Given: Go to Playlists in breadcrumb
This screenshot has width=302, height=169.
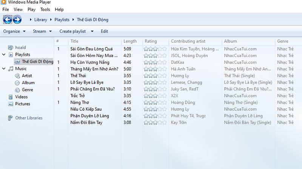Looking at the screenshot, I should 62,20.
